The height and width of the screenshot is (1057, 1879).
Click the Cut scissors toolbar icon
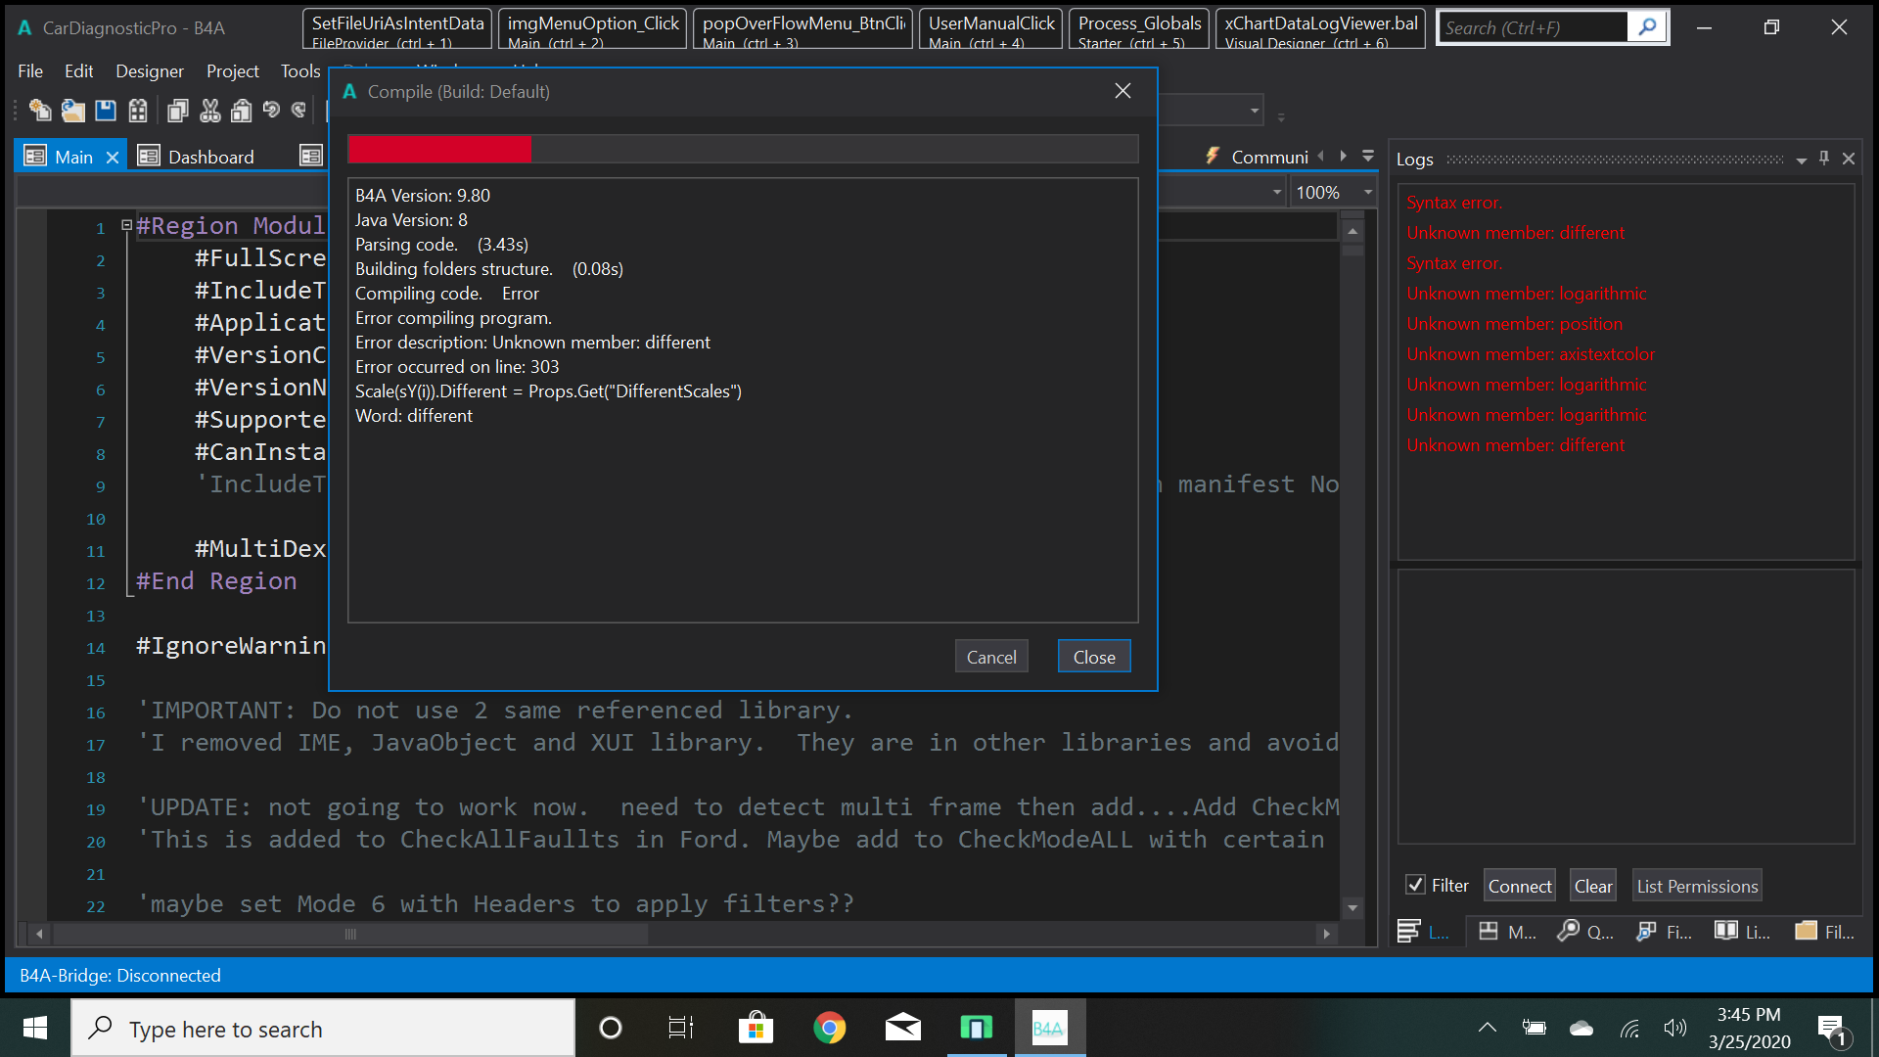[210, 111]
